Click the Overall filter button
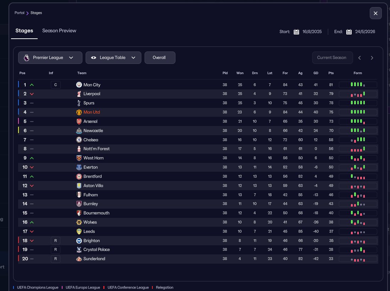Screen dimensions: 390x291 [160, 57]
